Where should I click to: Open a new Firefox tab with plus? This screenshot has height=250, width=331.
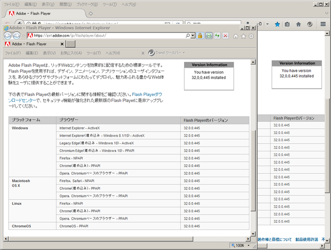(91, 13)
